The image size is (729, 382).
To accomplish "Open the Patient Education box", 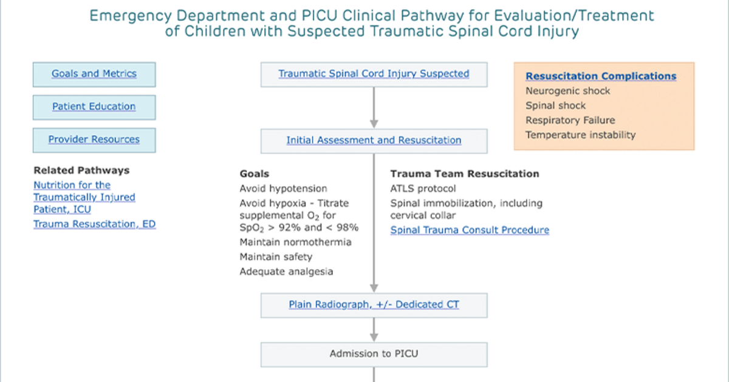I will coord(94,107).
